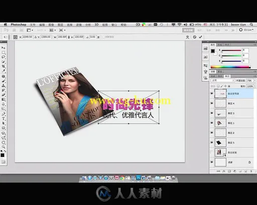Switch to the 图层 layers tab
This screenshot has height=205, width=257.
227,76
